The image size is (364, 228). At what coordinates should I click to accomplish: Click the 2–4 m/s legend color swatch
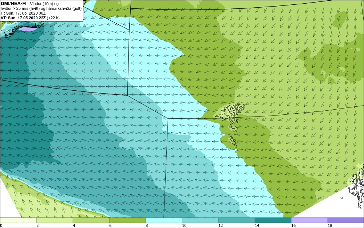pos(55,220)
